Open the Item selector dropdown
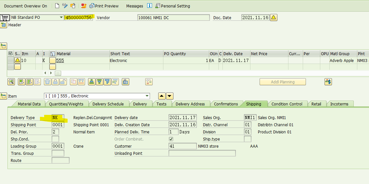369x184 pixels. click(147, 96)
